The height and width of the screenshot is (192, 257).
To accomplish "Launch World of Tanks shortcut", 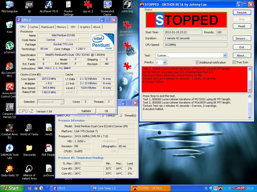I will (29, 130).
